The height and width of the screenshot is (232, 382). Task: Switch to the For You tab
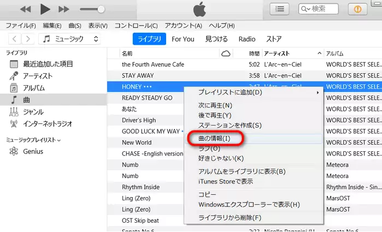pos(183,39)
